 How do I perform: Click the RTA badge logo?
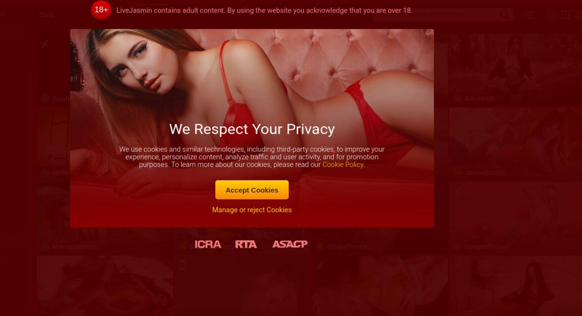point(246,244)
